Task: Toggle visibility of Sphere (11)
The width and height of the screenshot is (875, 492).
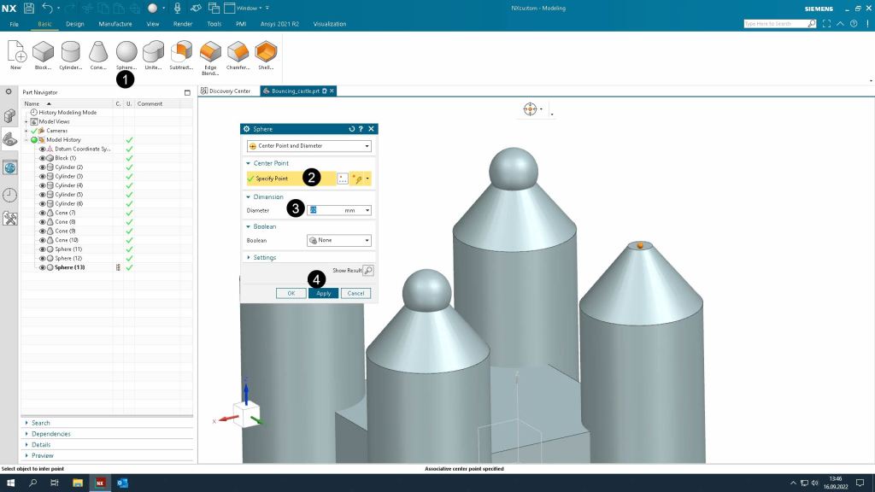Action: (x=43, y=249)
